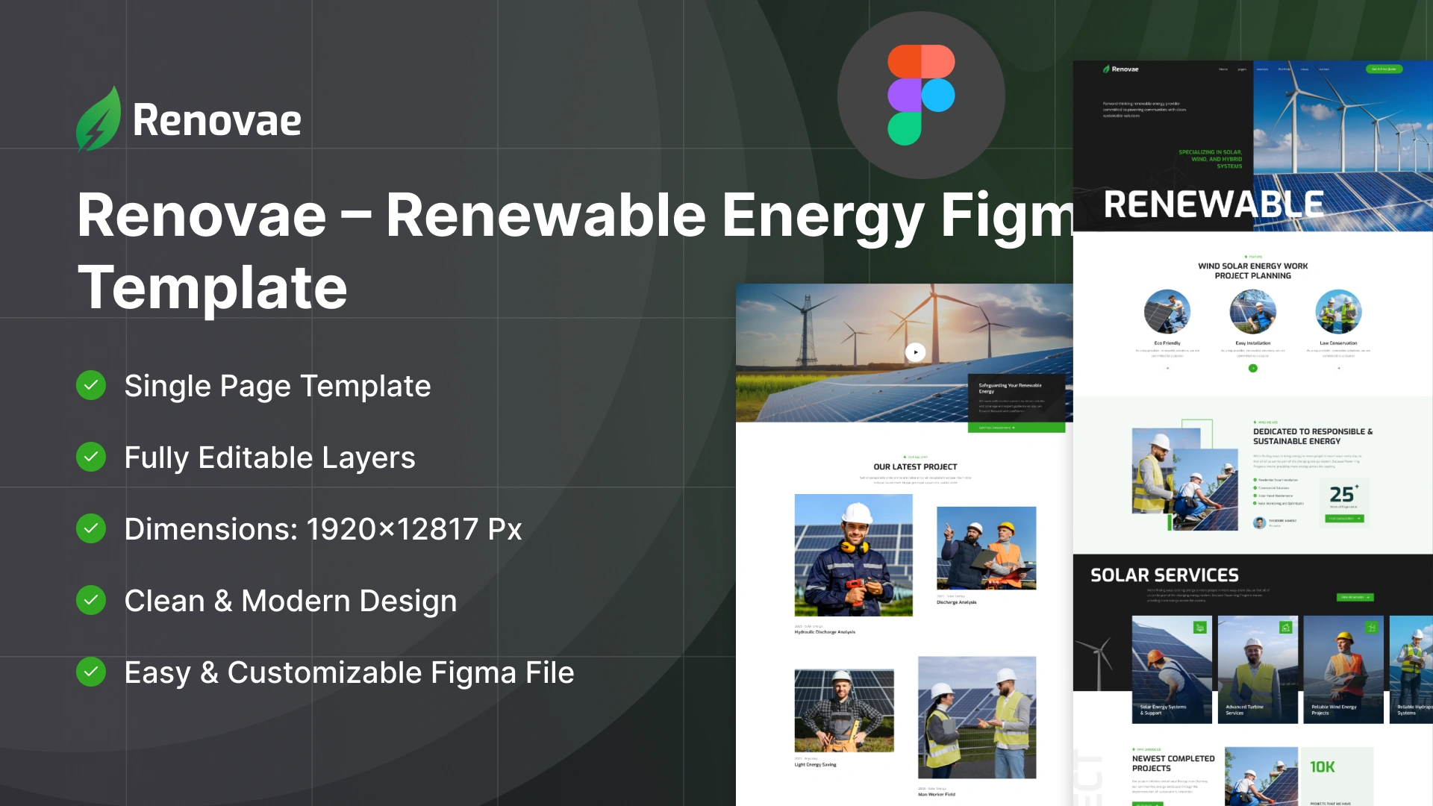Click the Eco Friendly circular photo
Image resolution: width=1433 pixels, height=806 pixels.
click(1167, 311)
